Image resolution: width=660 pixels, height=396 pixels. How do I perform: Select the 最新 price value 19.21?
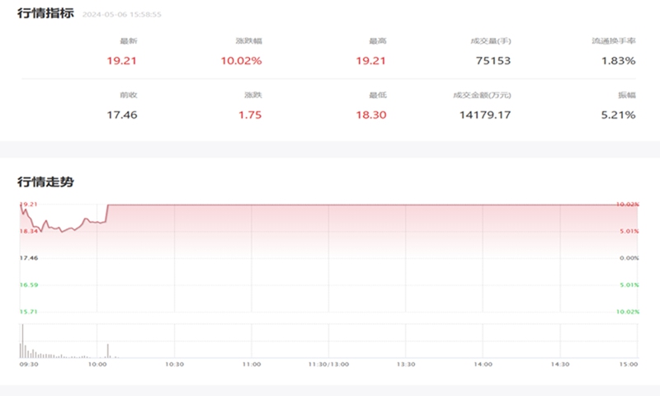pyautogui.click(x=122, y=60)
